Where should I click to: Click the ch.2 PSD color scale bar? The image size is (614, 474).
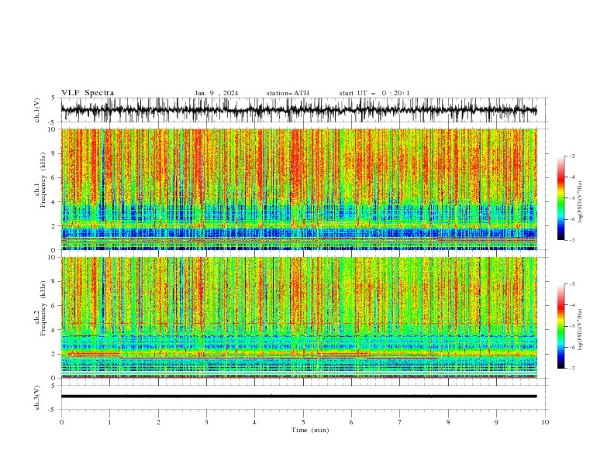point(561,326)
